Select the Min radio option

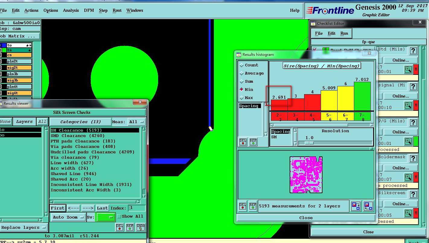click(241, 90)
